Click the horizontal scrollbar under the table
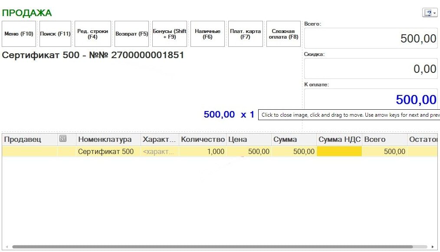This screenshot has width=440, height=252. (x=217, y=247)
